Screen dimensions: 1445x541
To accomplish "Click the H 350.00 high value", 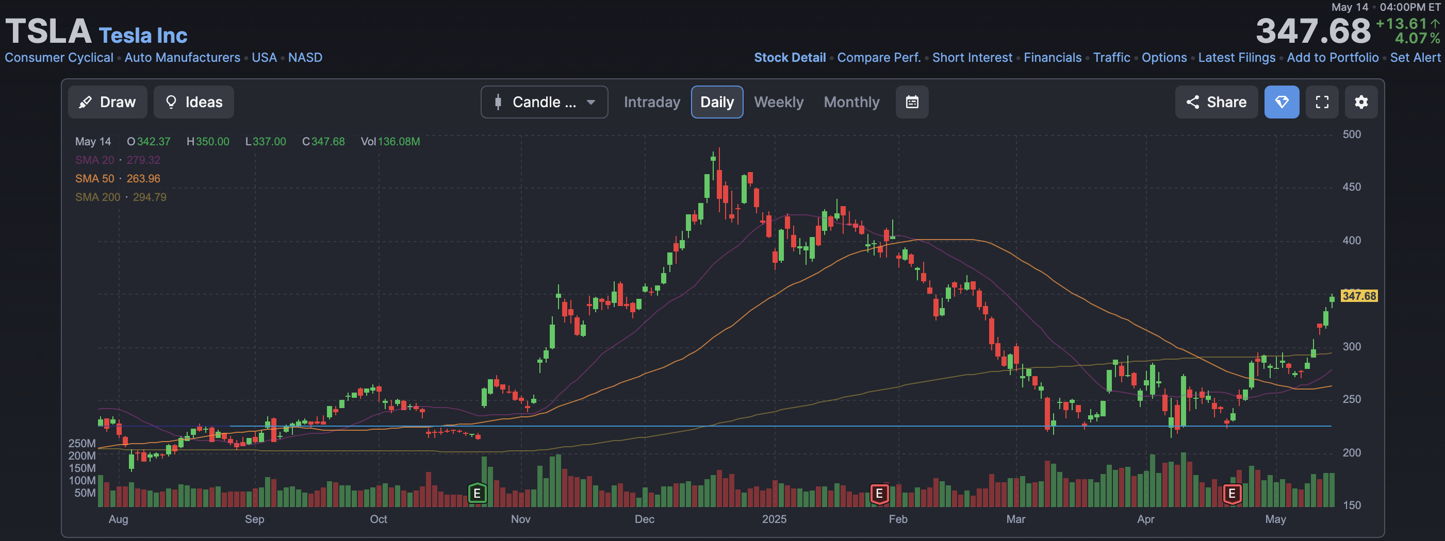I will point(208,141).
